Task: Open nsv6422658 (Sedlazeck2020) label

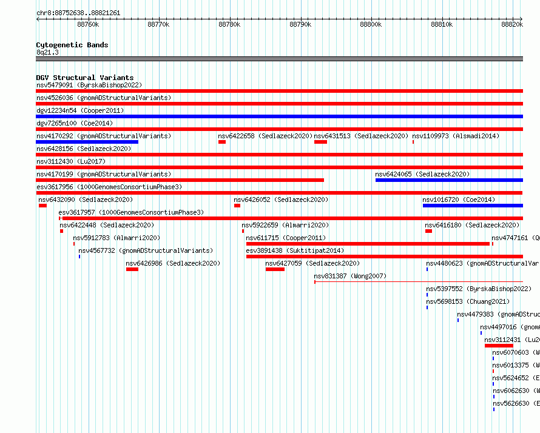Action: pyautogui.click(x=265, y=136)
